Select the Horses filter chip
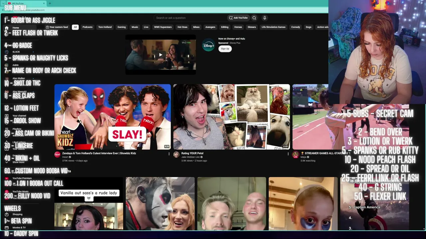 (x=238, y=27)
